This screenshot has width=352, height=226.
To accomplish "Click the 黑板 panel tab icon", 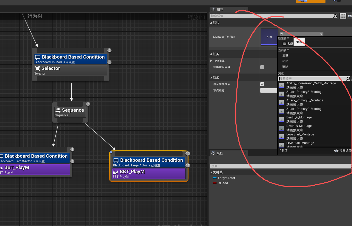I will pyautogui.click(x=213, y=153).
